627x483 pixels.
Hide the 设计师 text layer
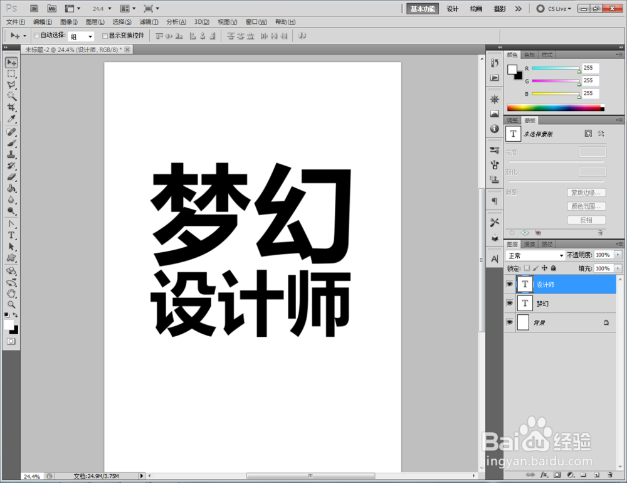[509, 284]
